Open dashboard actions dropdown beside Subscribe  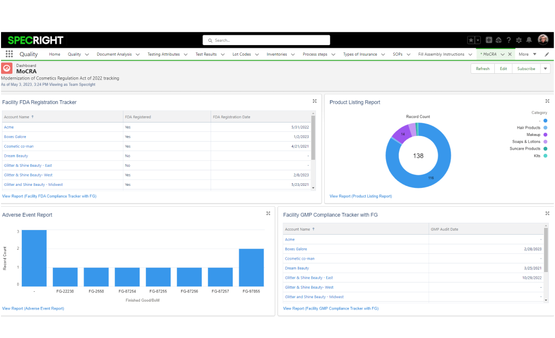point(546,69)
